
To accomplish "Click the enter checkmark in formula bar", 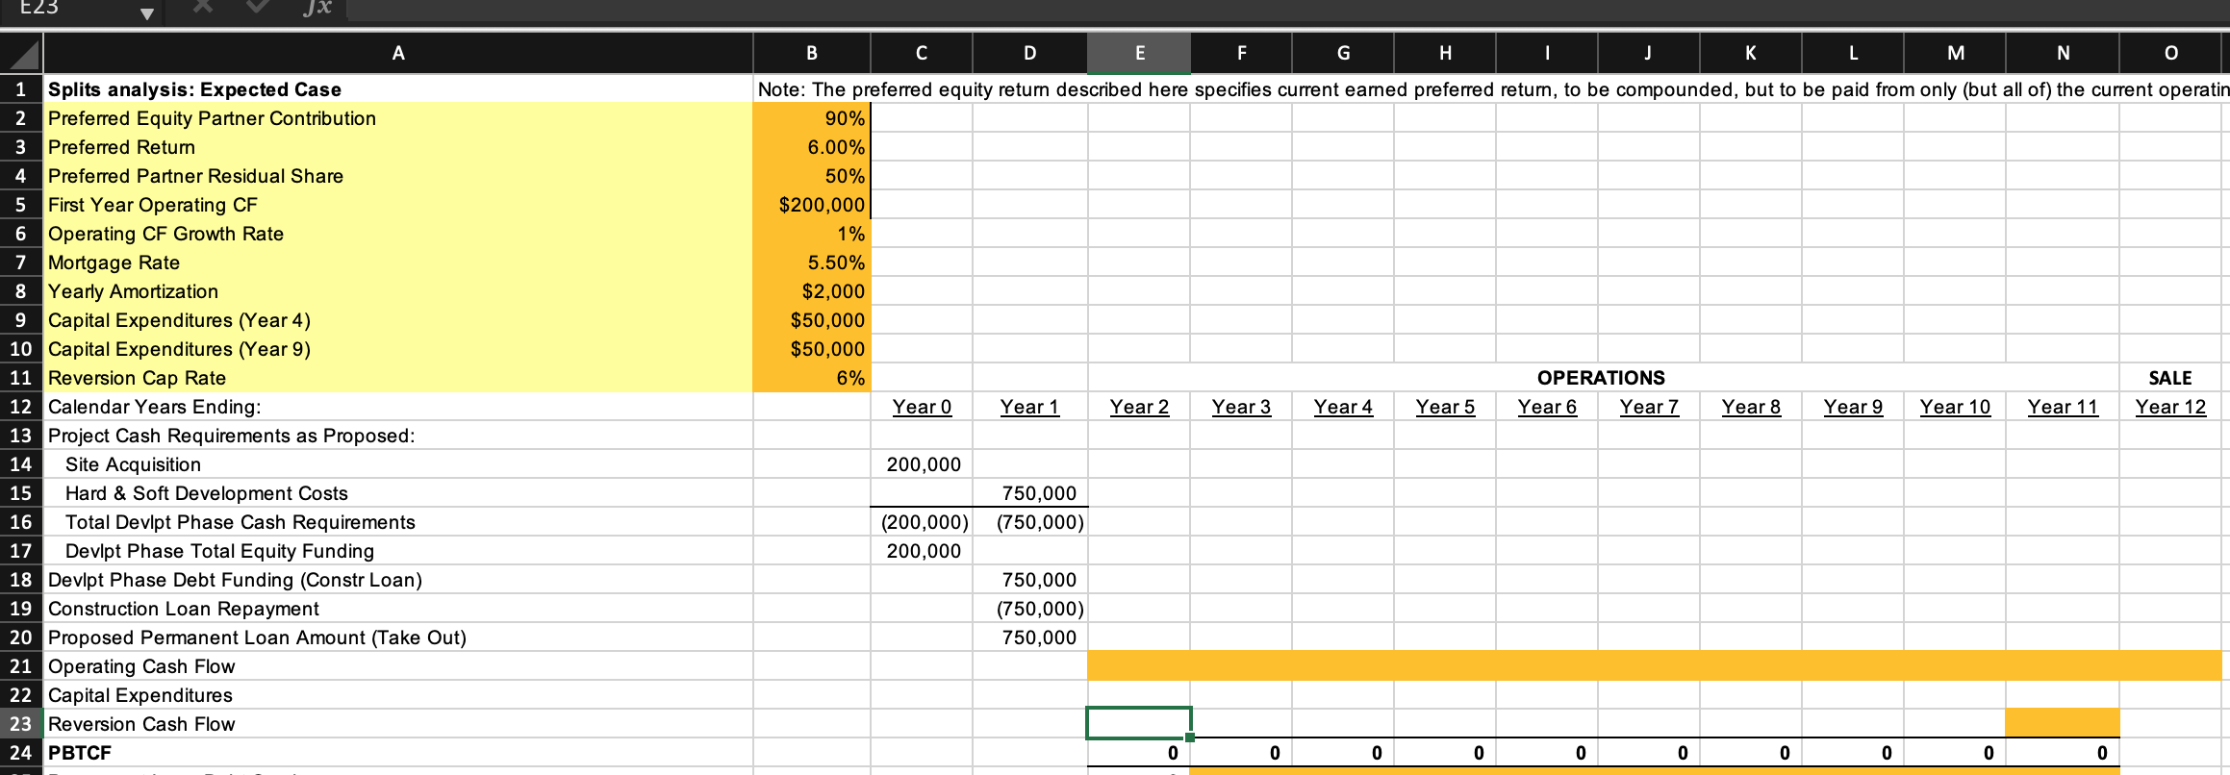I will coord(258,8).
